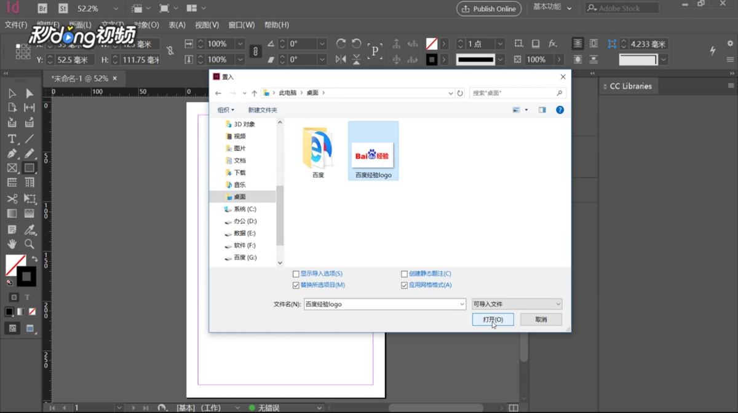Select the Scissors tool
The image size is (738, 413).
click(12, 199)
